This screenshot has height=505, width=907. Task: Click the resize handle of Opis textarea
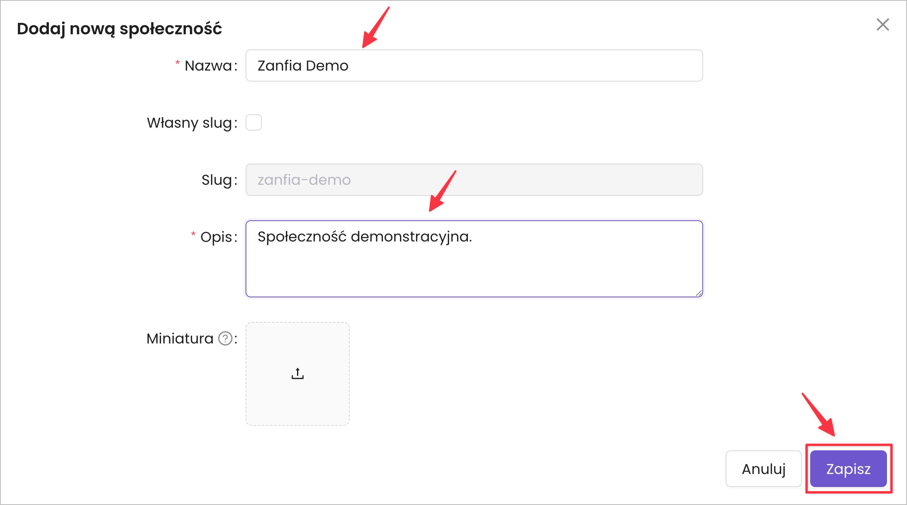[699, 293]
